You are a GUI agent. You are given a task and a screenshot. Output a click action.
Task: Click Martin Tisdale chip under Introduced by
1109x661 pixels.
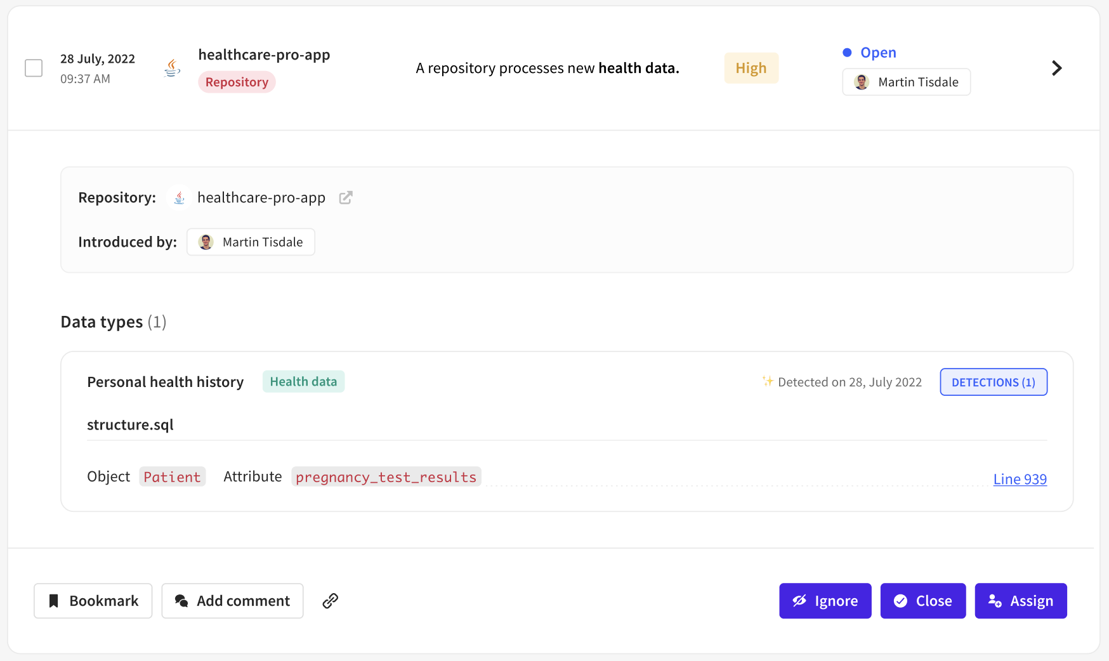251,242
